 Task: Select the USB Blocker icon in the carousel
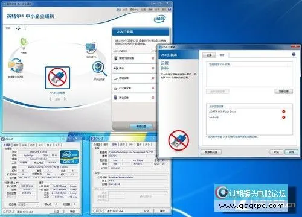click(x=57, y=78)
